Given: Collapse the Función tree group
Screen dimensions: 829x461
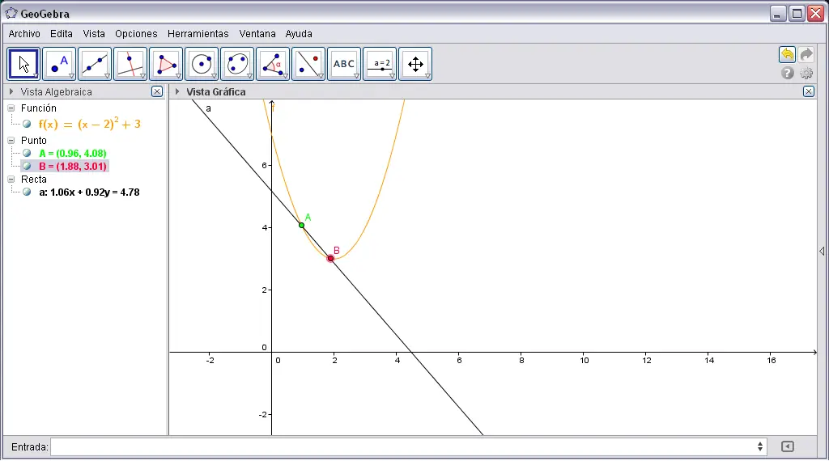Looking at the screenshot, I should click(11, 108).
